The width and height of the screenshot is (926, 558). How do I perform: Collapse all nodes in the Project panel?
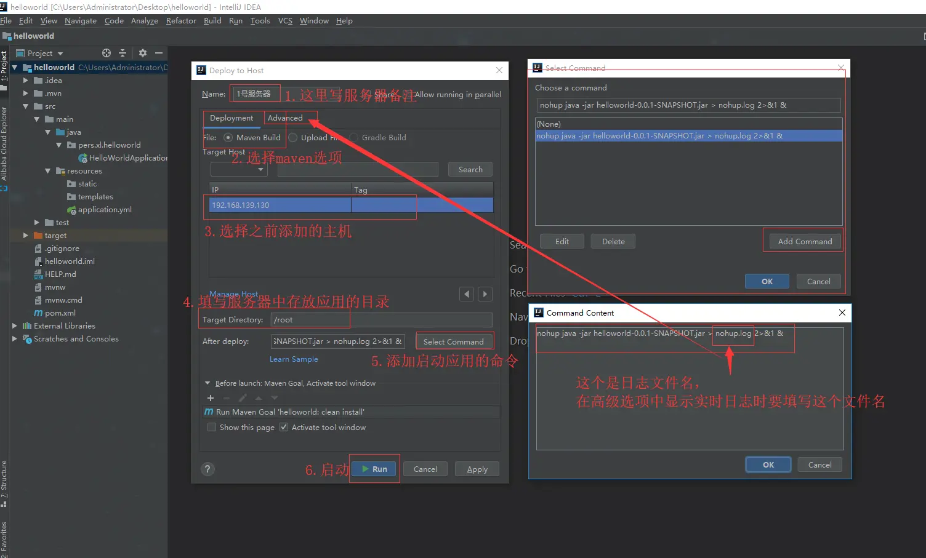pos(123,53)
